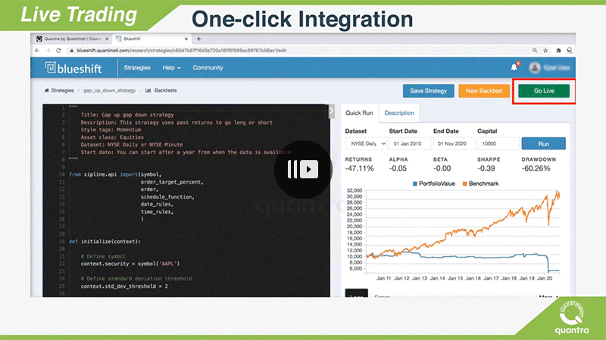Click the Title comment line in code
Viewport: 606px width, 340px height.
[x=127, y=115]
